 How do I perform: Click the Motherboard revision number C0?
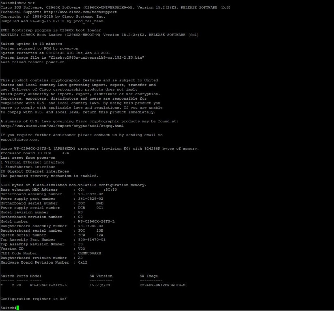pyautogui.click(x=80, y=217)
